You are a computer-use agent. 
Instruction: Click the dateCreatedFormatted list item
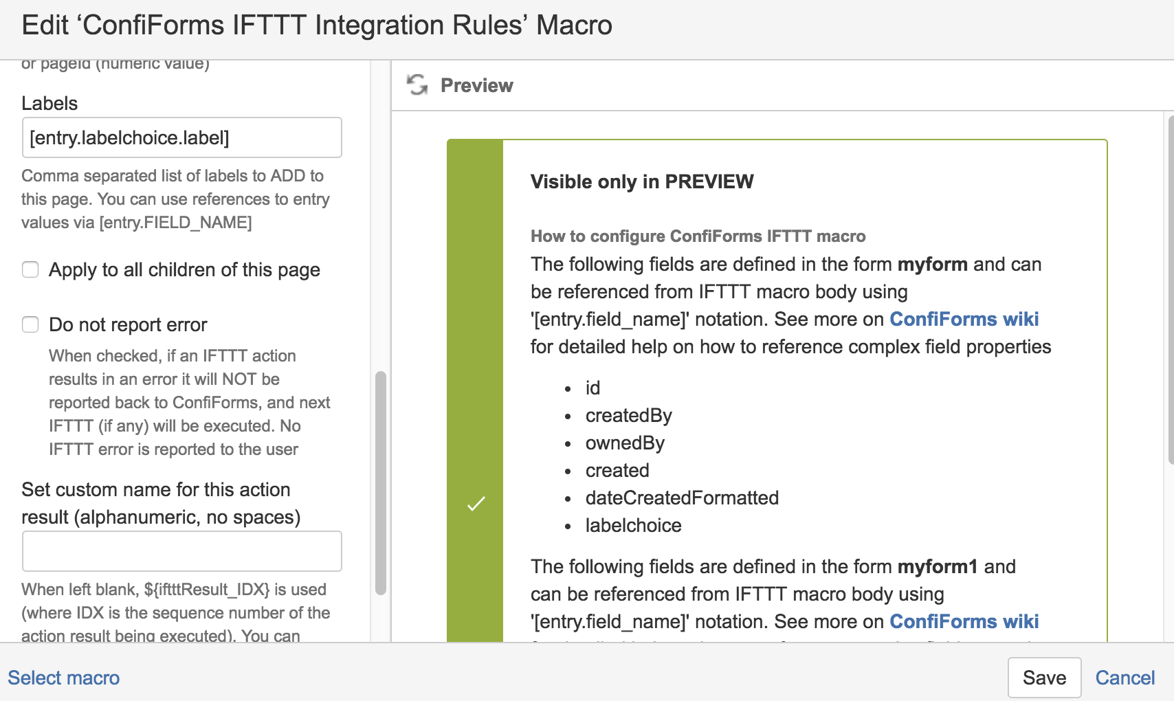(x=682, y=498)
